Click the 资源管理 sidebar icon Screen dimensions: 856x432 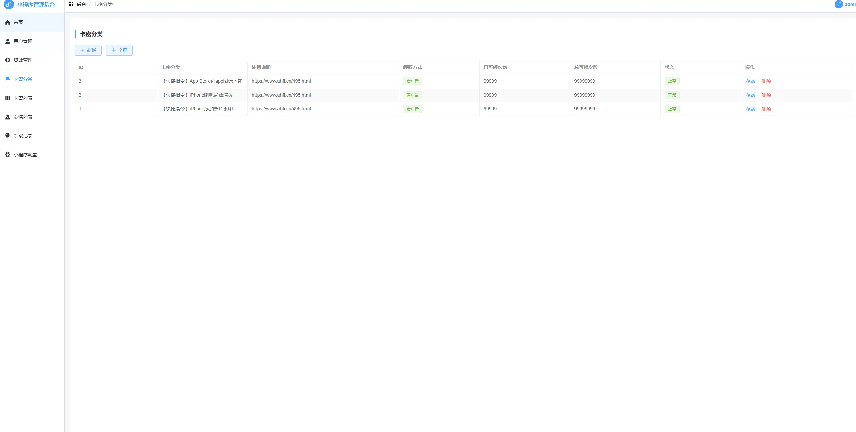(8, 60)
